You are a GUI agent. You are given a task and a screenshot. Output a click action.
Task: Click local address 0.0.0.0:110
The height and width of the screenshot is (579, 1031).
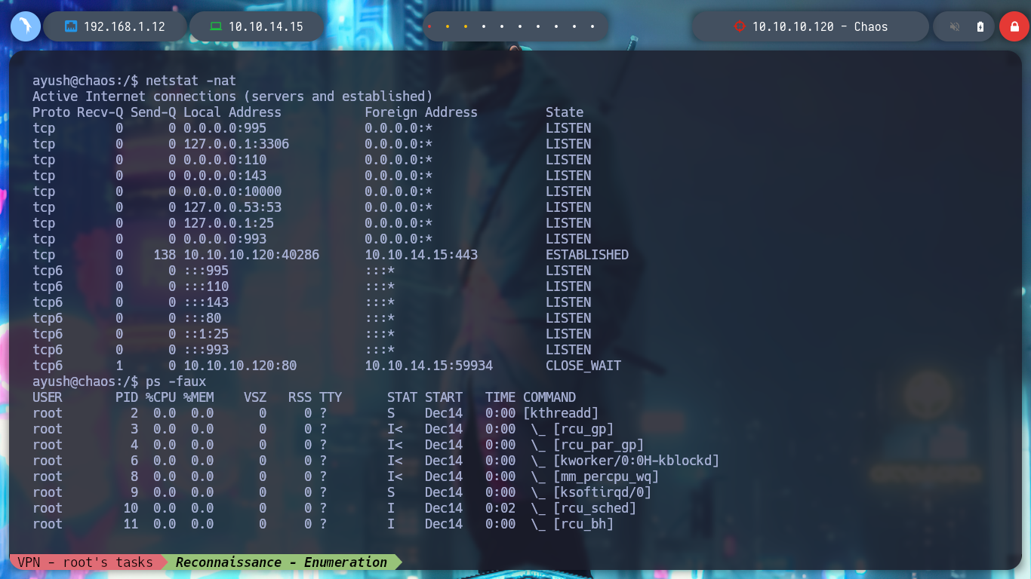225,160
